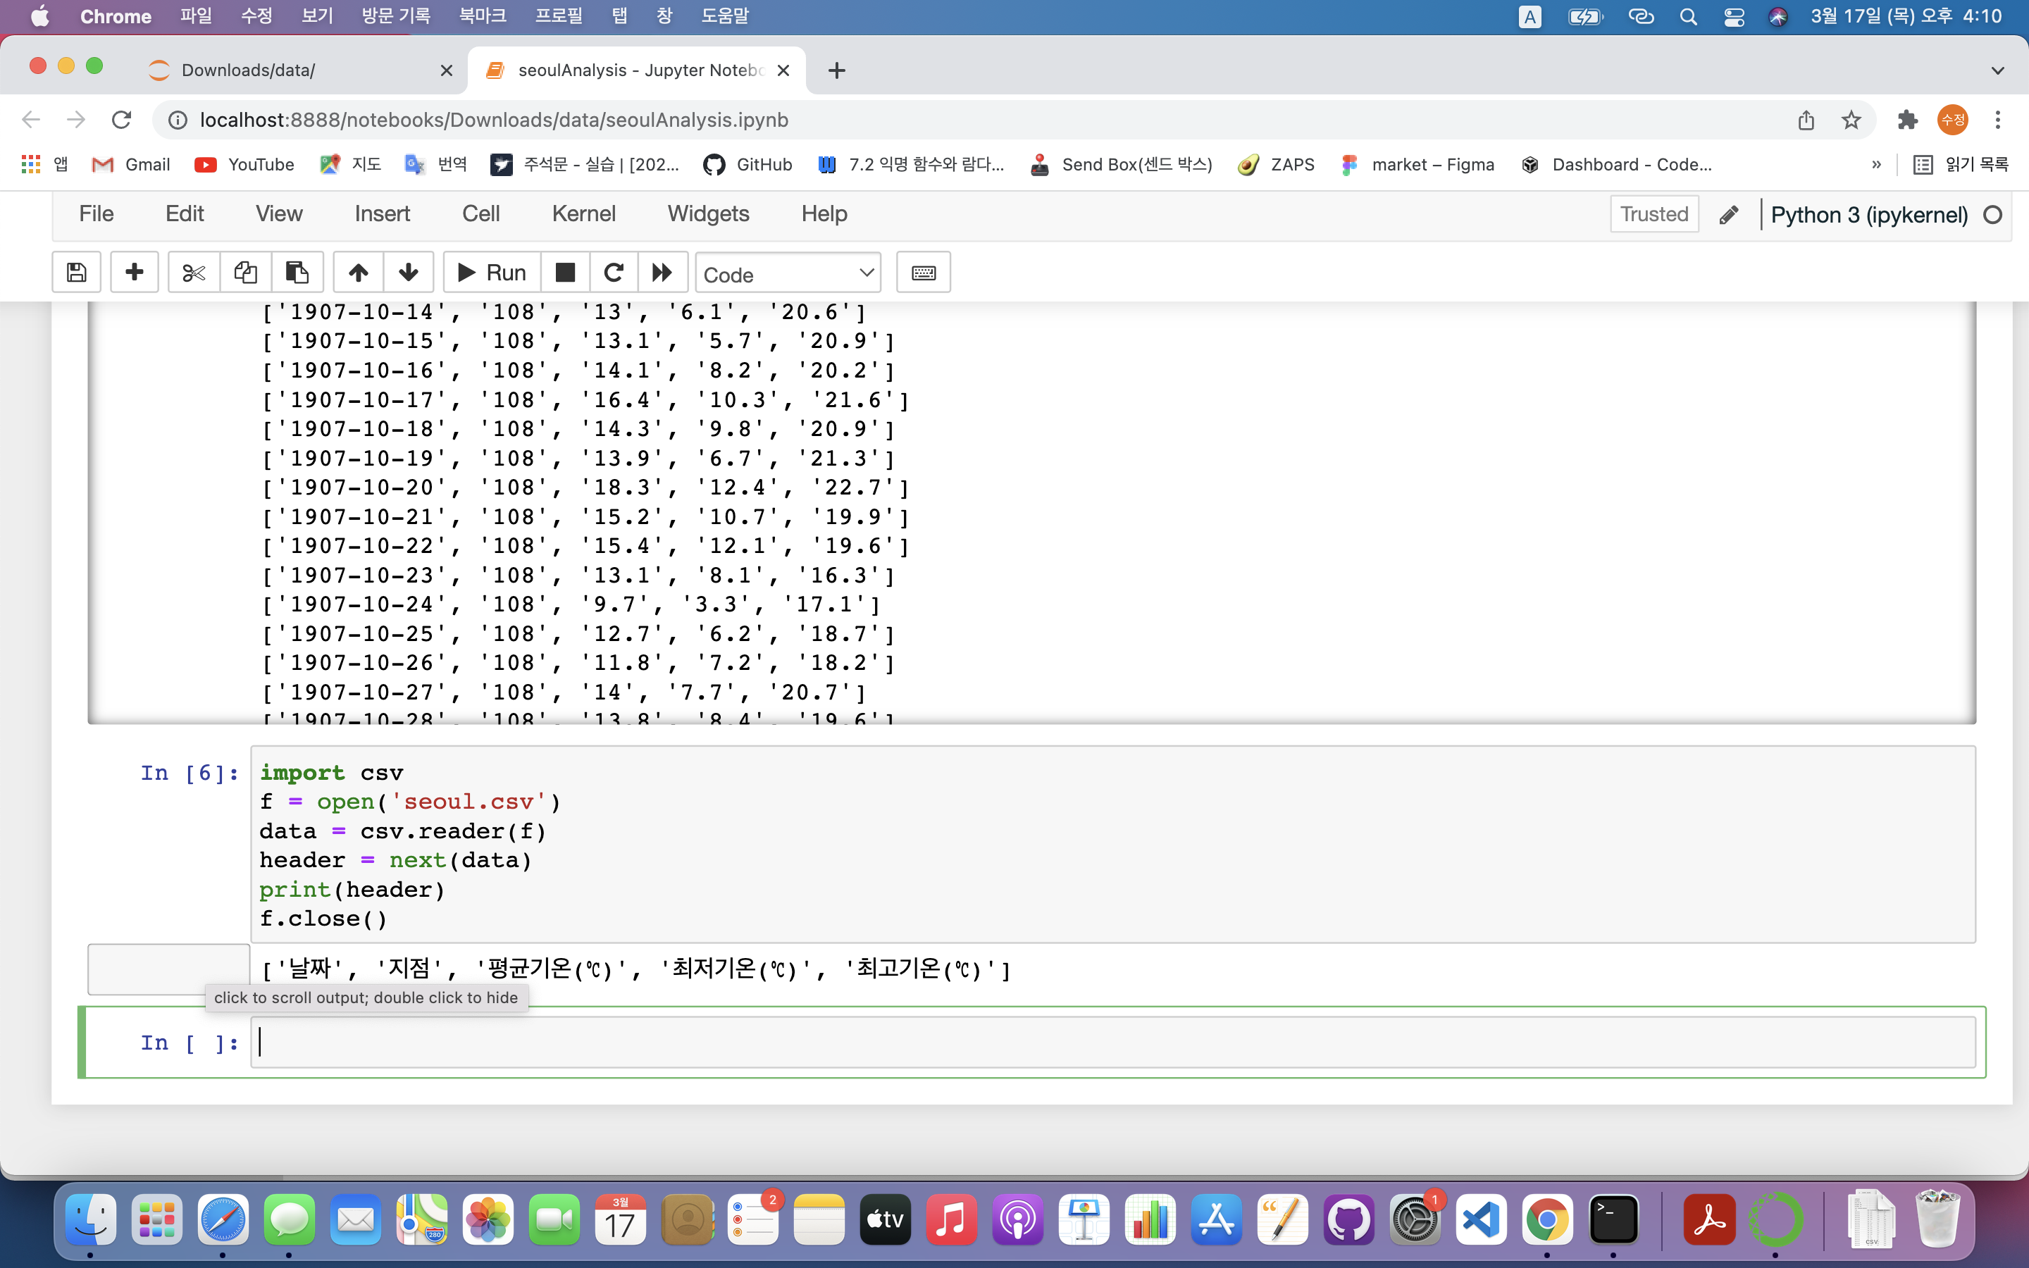Restart the kernel with the circular arrow icon
Viewport: 2029px width, 1268px height.
[614, 273]
